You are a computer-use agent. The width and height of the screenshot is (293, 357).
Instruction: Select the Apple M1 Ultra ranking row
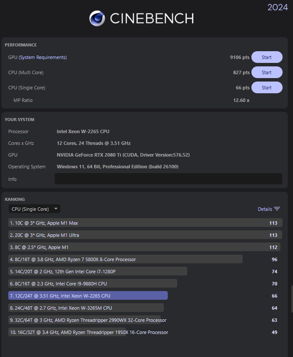145,235
